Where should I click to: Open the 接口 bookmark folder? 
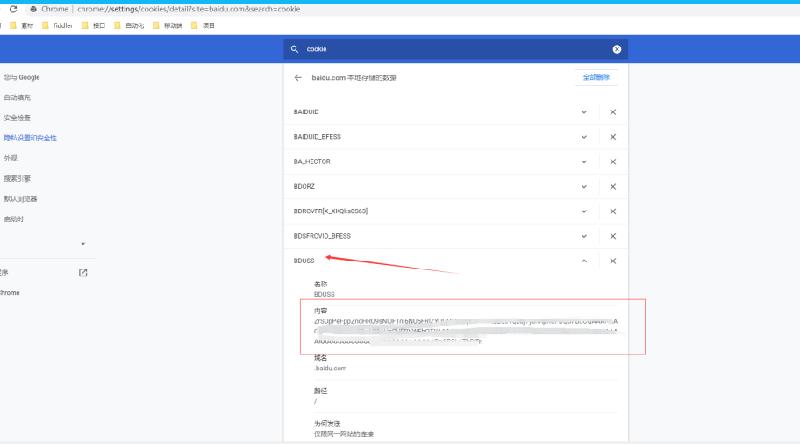(x=93, y=25)
